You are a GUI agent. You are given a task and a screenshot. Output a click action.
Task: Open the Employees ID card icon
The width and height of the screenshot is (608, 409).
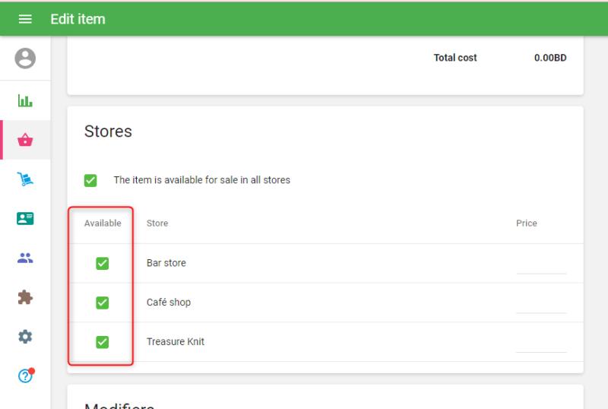pyautogui.click(x=25, y=219)
